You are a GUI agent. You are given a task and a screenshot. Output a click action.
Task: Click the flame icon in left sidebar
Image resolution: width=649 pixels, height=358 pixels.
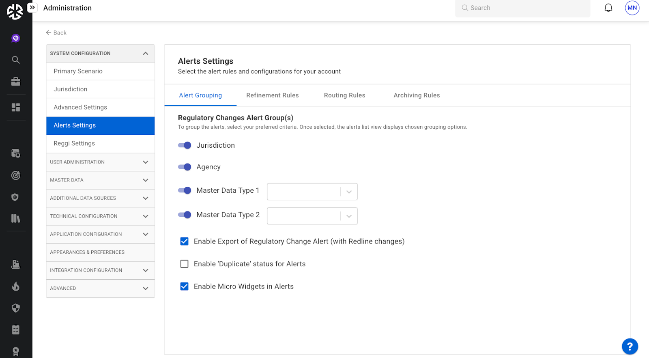coord(16,287)
